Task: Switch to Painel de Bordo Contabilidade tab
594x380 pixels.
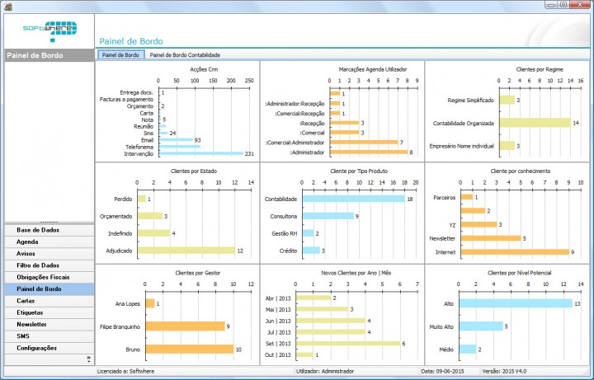Action: click(185, 55)
